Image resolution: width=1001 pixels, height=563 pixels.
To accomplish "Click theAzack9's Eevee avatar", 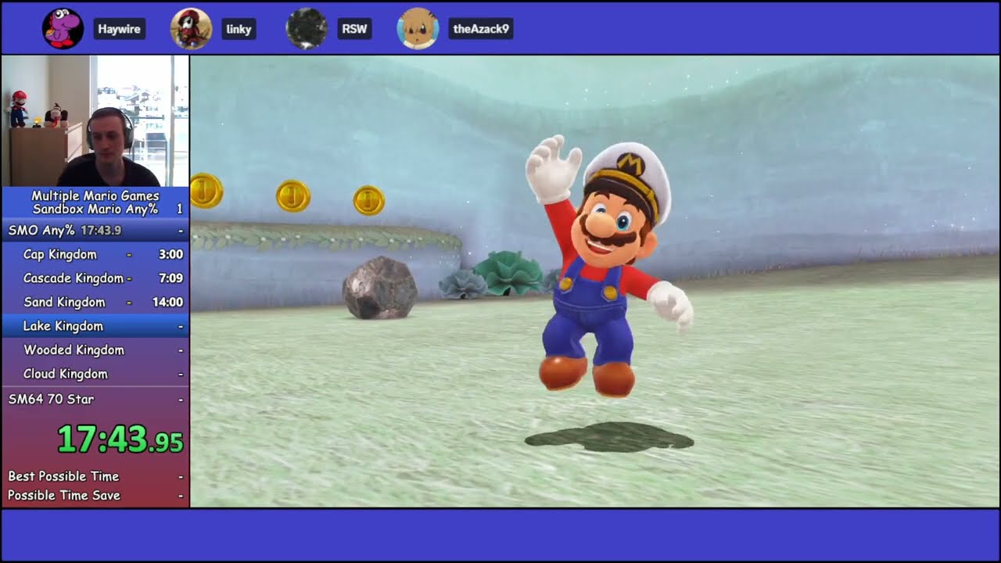I will (418, 29).
